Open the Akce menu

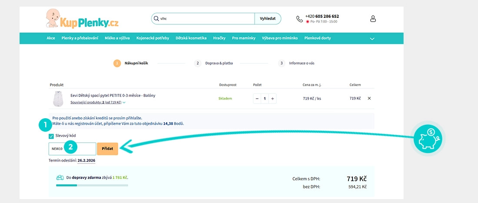[51, 38]
